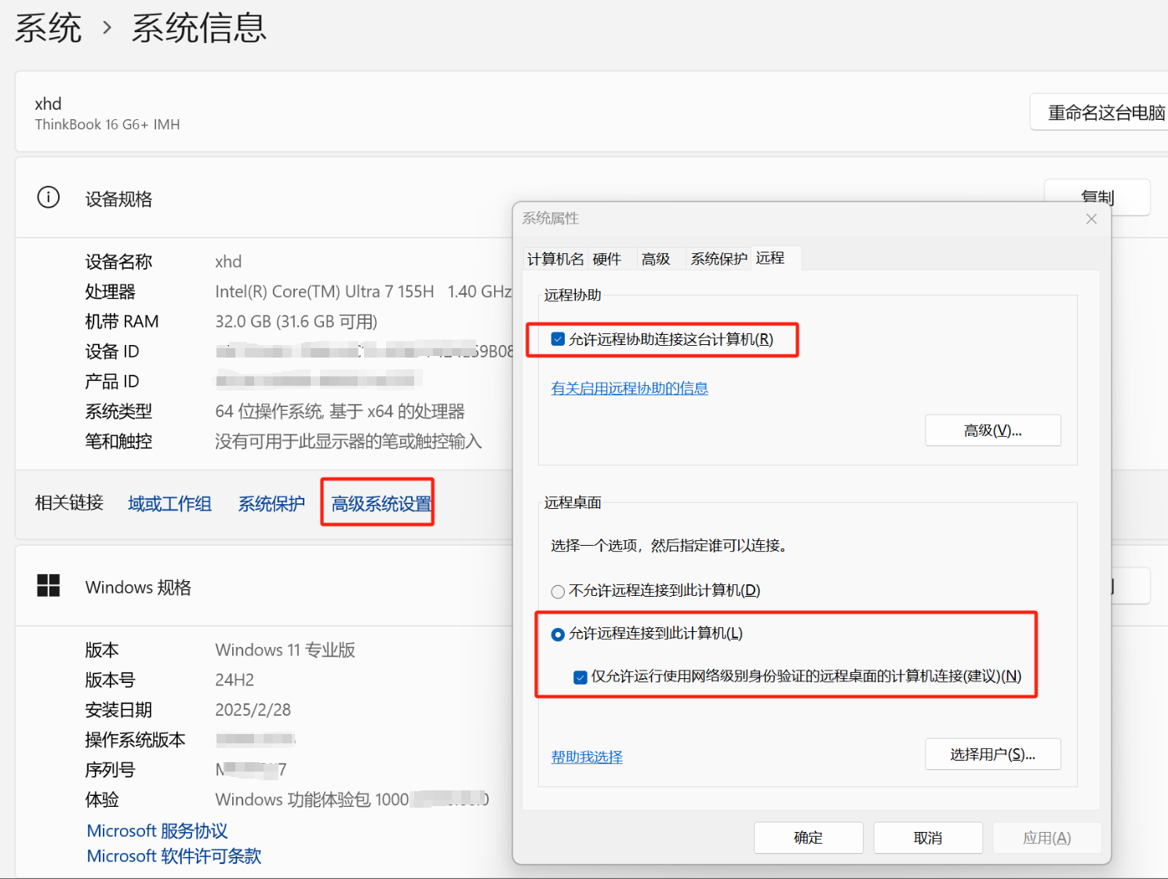The height and width of the screenshot is (879, 1168).
Task: Click the 取消 button
Action: pyautogui.click(x=928, y=837)
